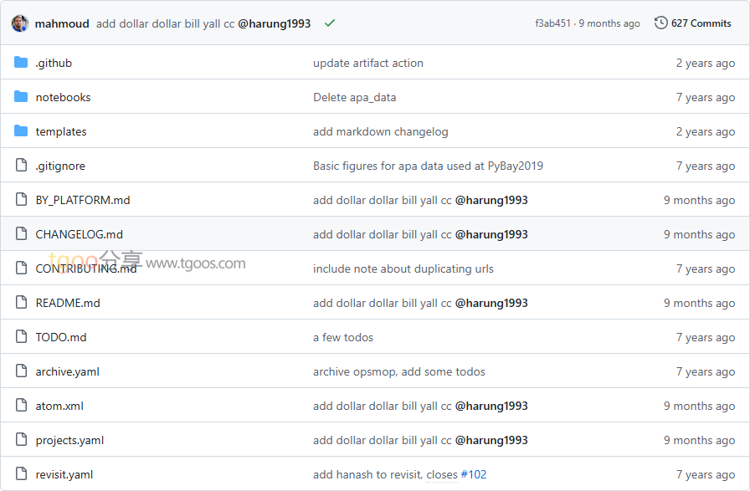750x491 pixels.
Task: Click the .gitignore file icon
Action: (x=21, y=166)
